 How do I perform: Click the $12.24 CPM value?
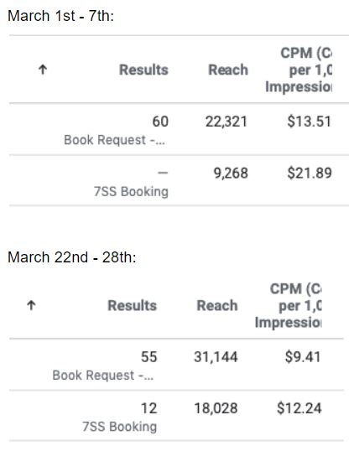point(299,408)
